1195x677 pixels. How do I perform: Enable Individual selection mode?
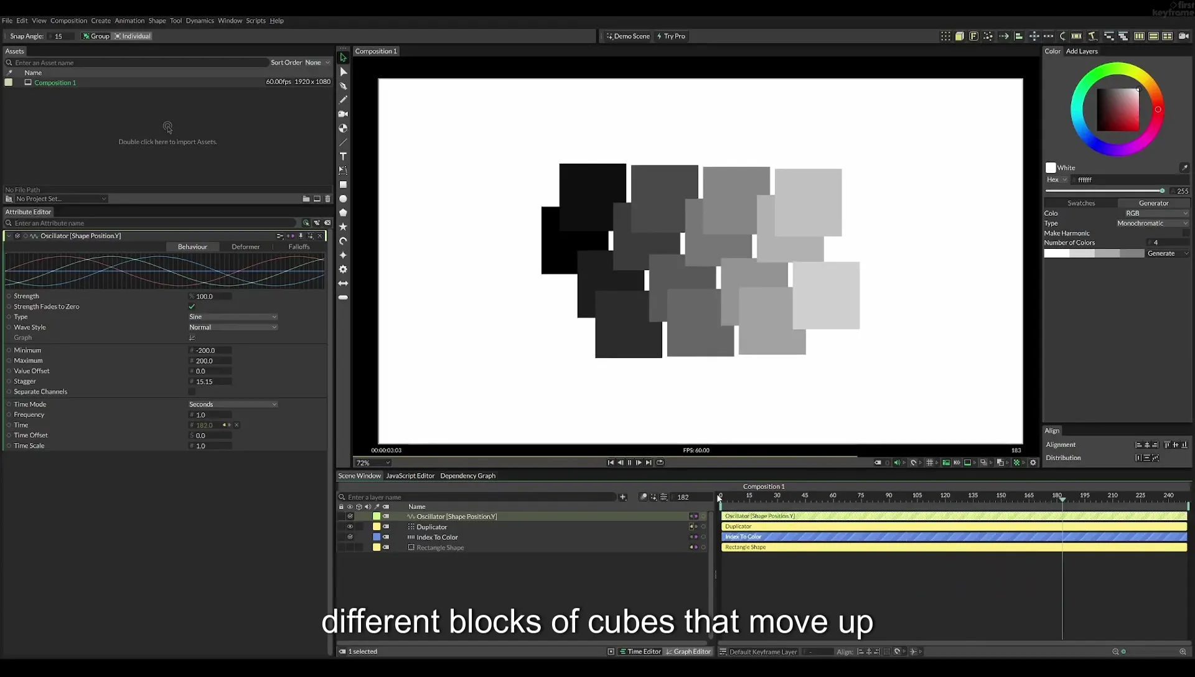pos(132,36)
